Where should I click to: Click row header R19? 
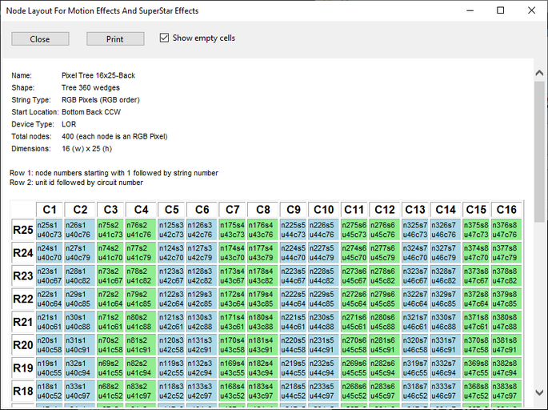(22, 368)
